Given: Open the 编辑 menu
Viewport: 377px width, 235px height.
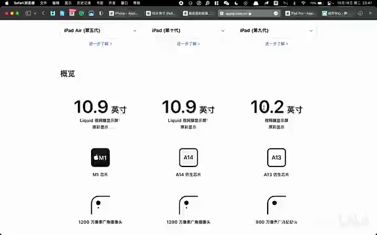Looking at the screenshot, I should pos(56,3).
